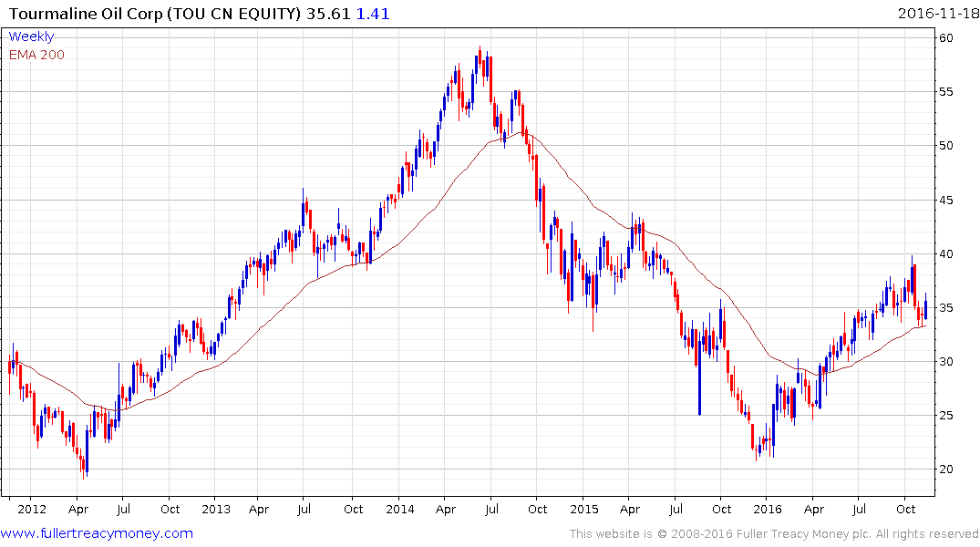This screenshot has height=547, width=980.
Task: Click the Tourmaline Oil Corp chart title
Action: click(x=155, y=14)
